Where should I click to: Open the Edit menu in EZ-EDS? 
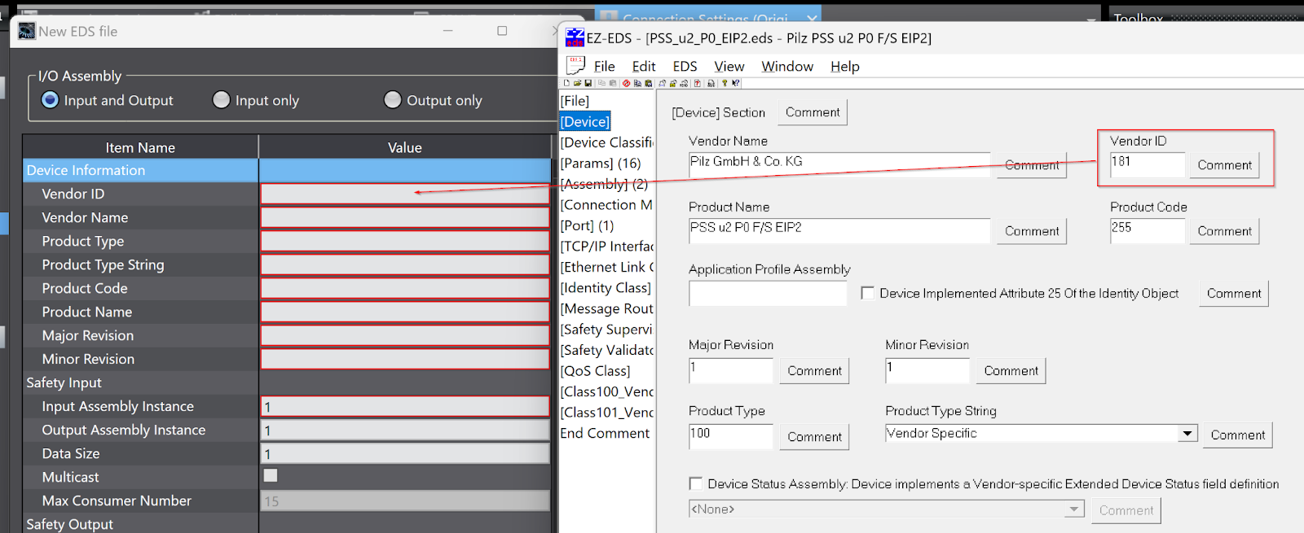643,66
